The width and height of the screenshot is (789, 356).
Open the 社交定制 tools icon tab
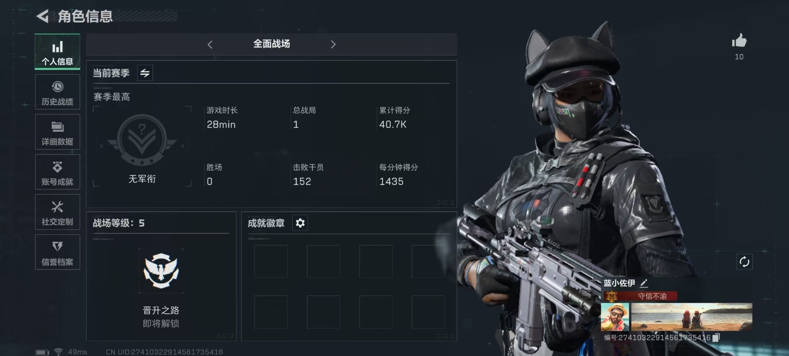58,212
